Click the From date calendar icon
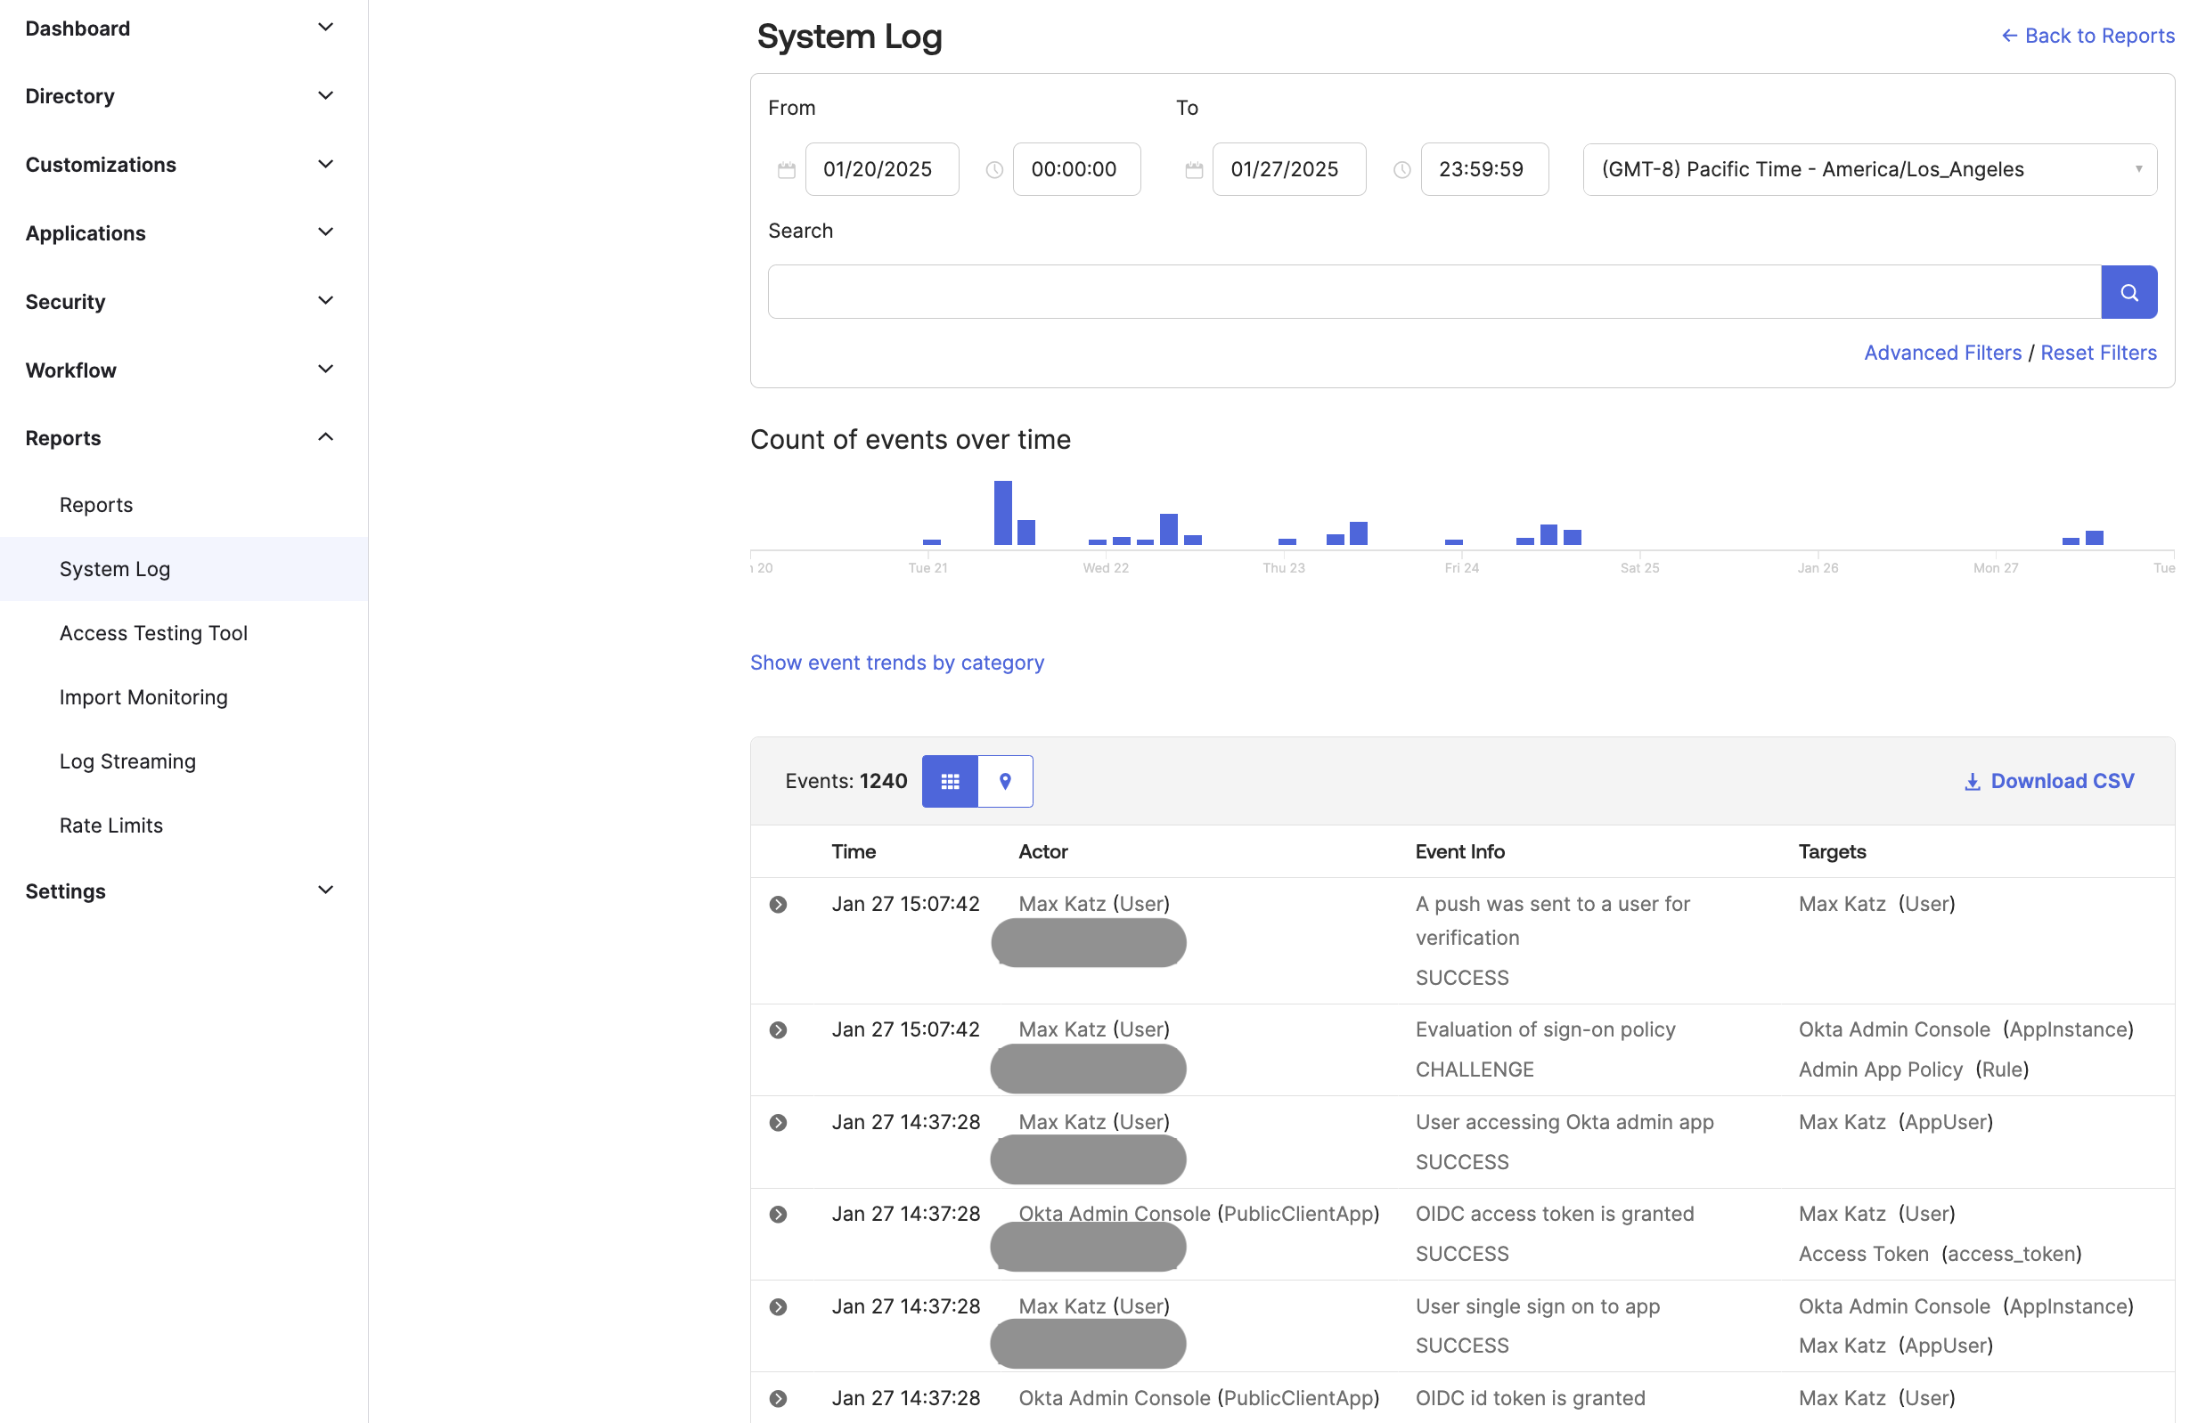 tap(786, 170)
